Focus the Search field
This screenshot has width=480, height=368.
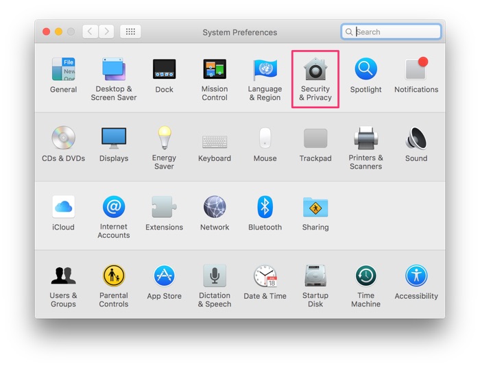(x=391, y=32)
